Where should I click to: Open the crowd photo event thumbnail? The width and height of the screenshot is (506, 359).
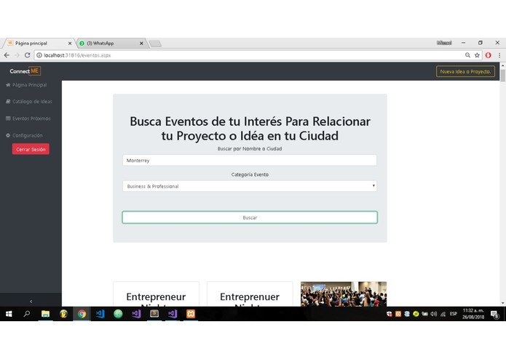pos(344,294)
